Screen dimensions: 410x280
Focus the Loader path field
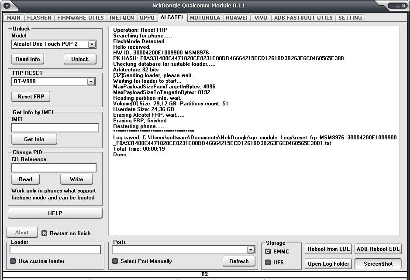pos(55,250)
